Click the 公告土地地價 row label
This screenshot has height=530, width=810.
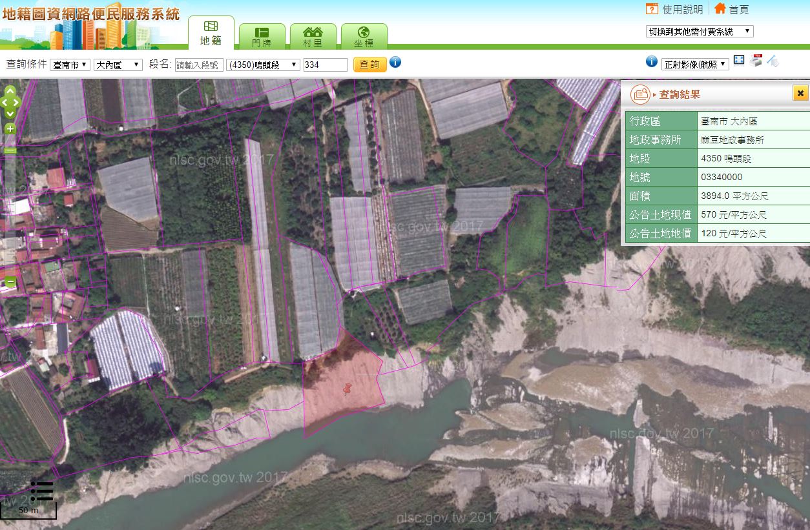click(661, 233)
